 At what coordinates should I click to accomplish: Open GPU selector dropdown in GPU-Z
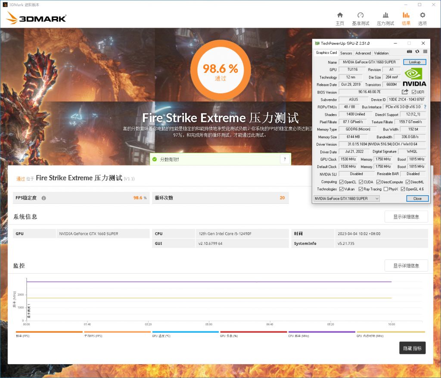[347, 199]
